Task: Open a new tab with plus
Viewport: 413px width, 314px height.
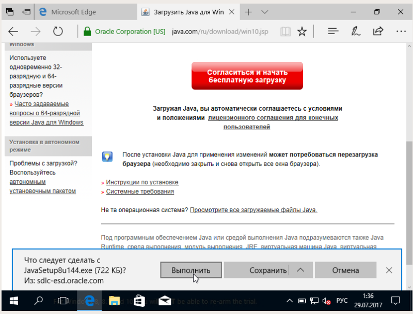Action: (x=248, y=12)
